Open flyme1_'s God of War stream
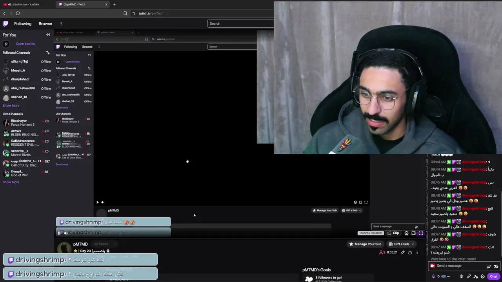This screenshot has width=502, height=282. tap(27, 173)
